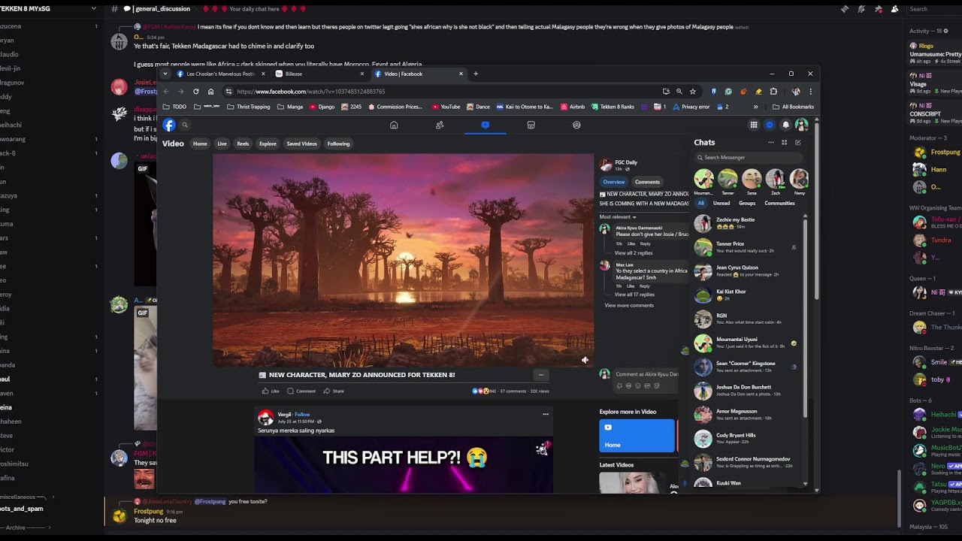The width and height of the screenshot is (962, 541).
Task: Open Tekken 8 Ranks bookmark
Action: (612, 107)
